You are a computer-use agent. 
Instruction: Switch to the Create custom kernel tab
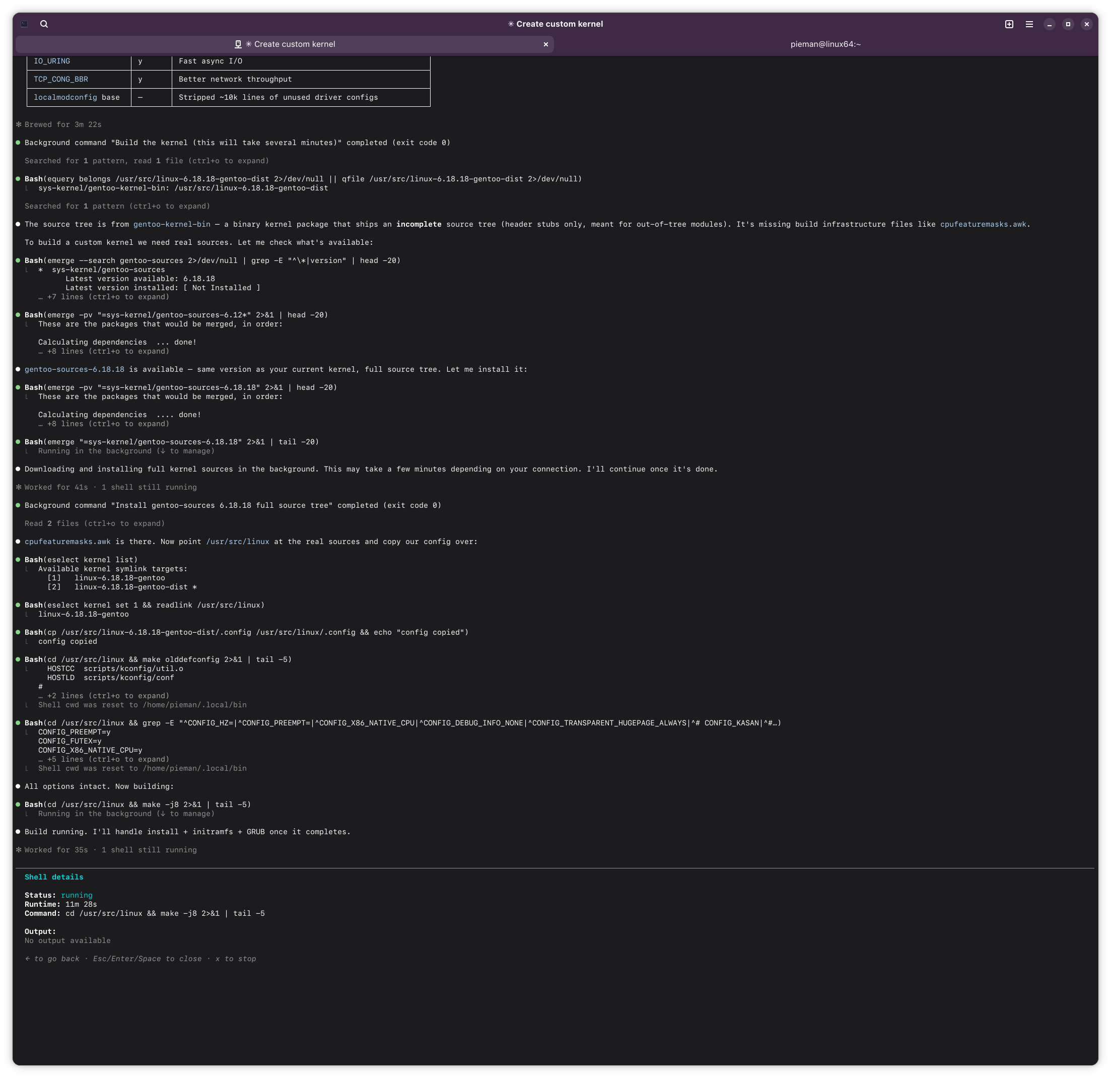(x=294, y=44)
